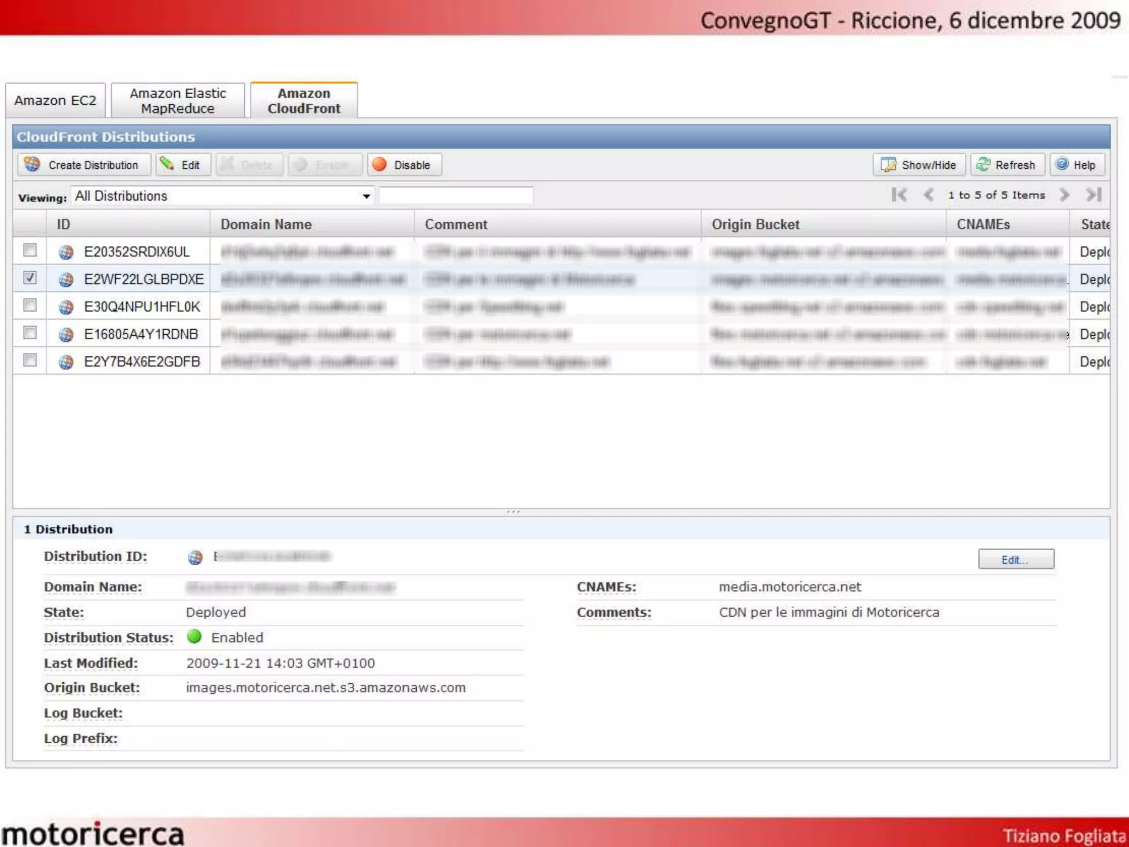
Task: Click the greyed-out Enable toolbar button
Action: [325, 165]
